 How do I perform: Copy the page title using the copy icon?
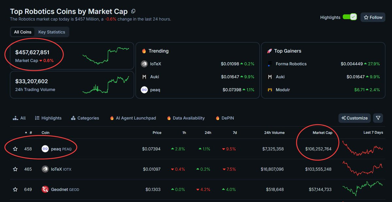(133, 11)
